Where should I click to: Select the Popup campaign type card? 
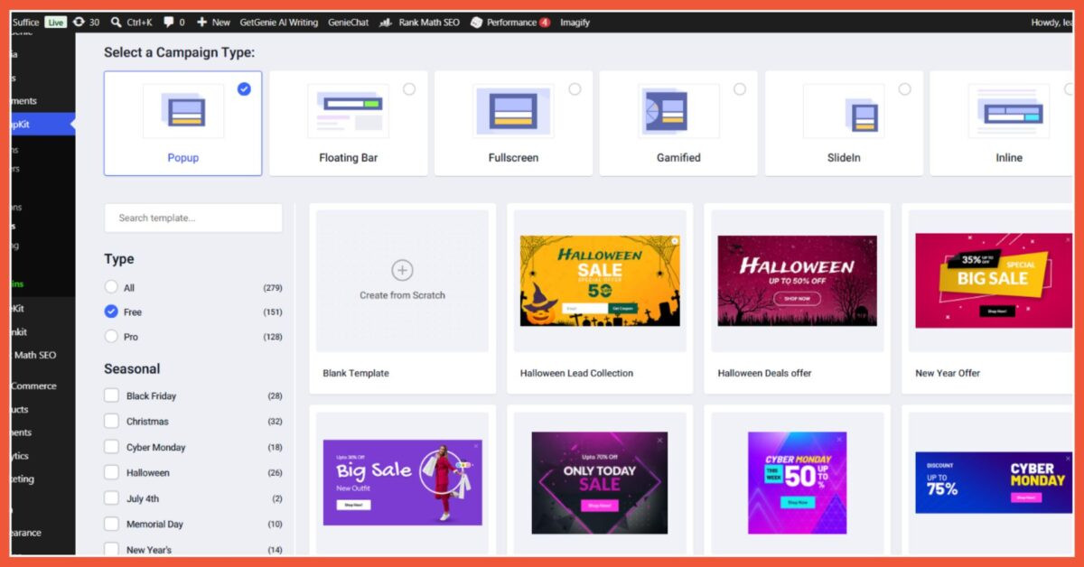[182, 123]
